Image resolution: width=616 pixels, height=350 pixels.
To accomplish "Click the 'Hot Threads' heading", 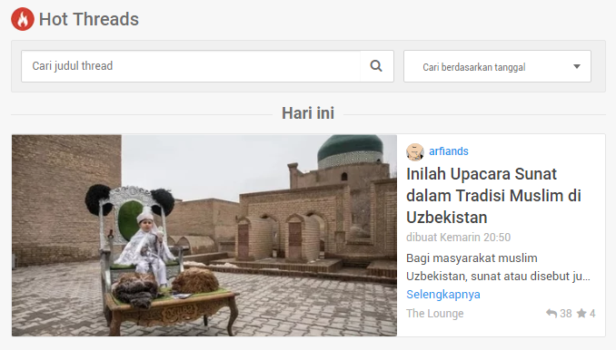I will point(89,19).
